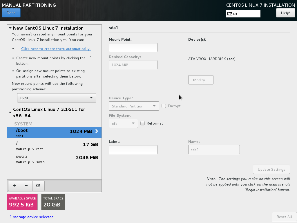Image resolution: width=297 pixels, height=223 pixels.
Task: Open the Device Type dropdown
Action: tap(134, 106)
